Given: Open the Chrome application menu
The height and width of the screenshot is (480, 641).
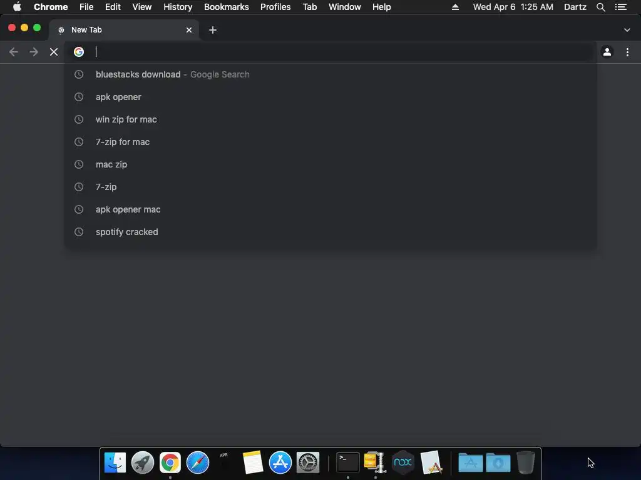Looking at the screenshot, I should pyautogui.click(x=51, y=7).
